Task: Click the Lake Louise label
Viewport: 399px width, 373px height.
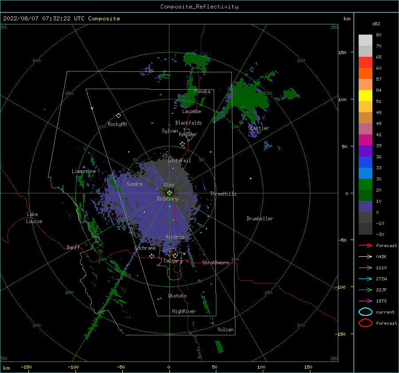Action: pos(34,218)
